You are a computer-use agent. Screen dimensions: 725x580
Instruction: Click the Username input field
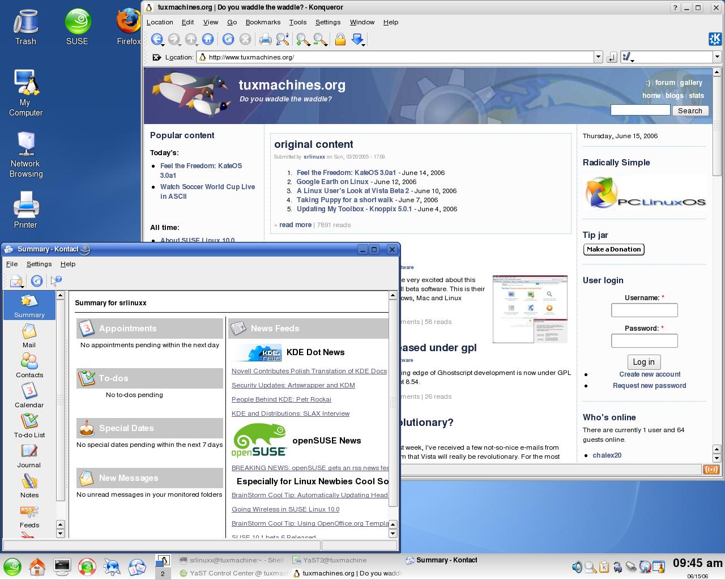644,310
